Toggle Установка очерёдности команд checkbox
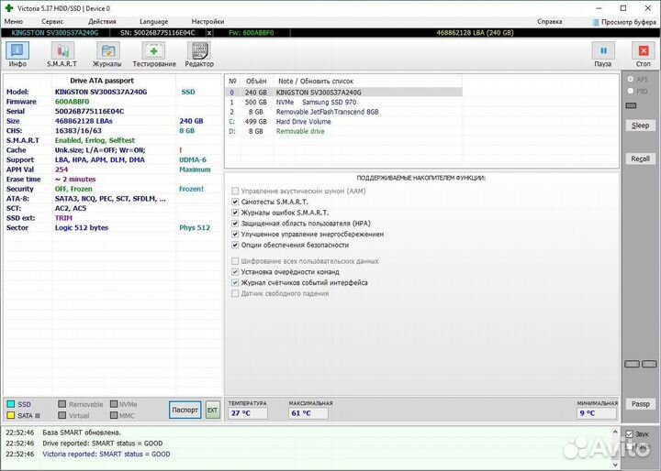661x471 pixels. coord(235,272)
